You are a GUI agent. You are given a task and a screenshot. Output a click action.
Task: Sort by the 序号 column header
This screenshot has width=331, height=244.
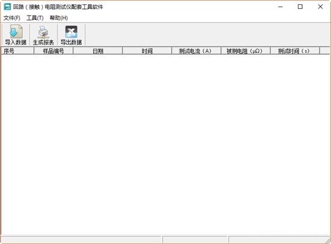tap(17, 51)
